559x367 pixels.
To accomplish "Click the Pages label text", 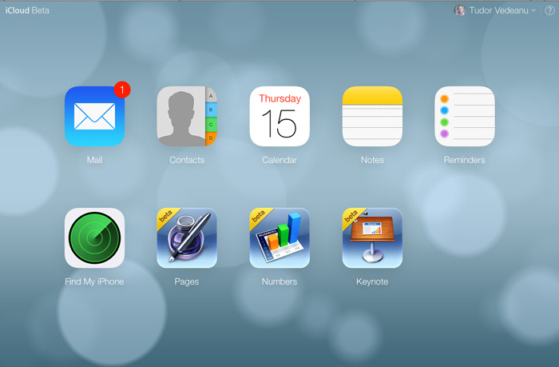I will pos(187,281).
